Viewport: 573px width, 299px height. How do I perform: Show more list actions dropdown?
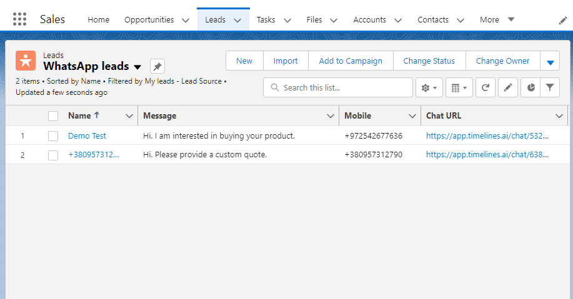pos(550,61)
